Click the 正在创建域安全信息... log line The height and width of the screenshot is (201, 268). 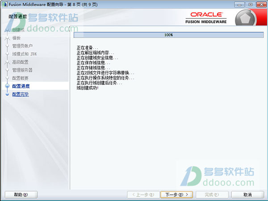point(97,58)
